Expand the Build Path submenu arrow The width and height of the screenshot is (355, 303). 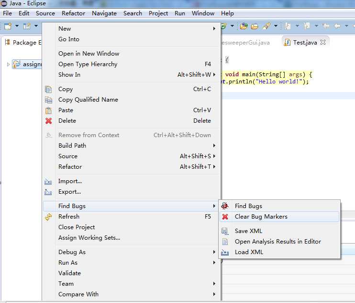point(214,146)
